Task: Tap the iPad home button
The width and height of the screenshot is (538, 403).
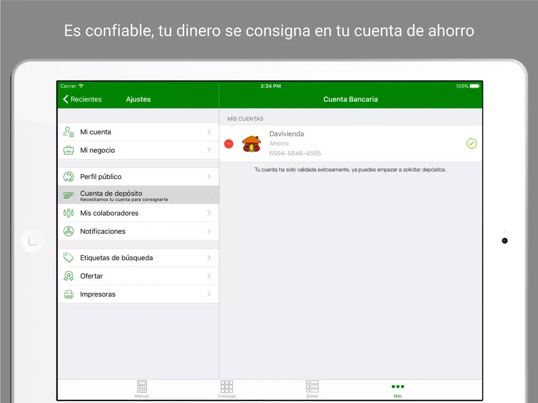Action: tap(33, 241)
